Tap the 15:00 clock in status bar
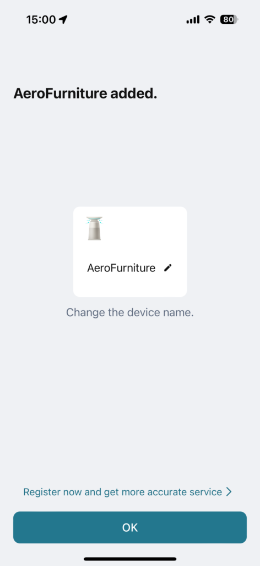 [41, 20]
